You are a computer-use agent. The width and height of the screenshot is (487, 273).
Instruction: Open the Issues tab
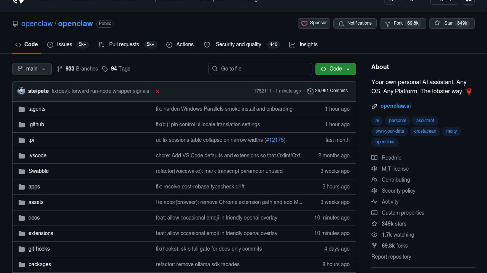click(64, 44)
